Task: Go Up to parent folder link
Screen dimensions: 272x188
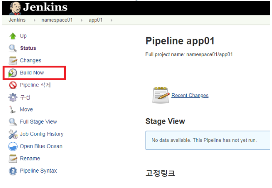Action: pos(23,36)
